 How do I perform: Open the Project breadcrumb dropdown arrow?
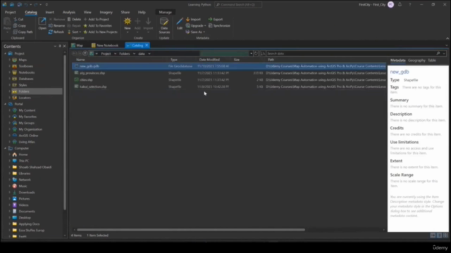click(x=115, y=53)
